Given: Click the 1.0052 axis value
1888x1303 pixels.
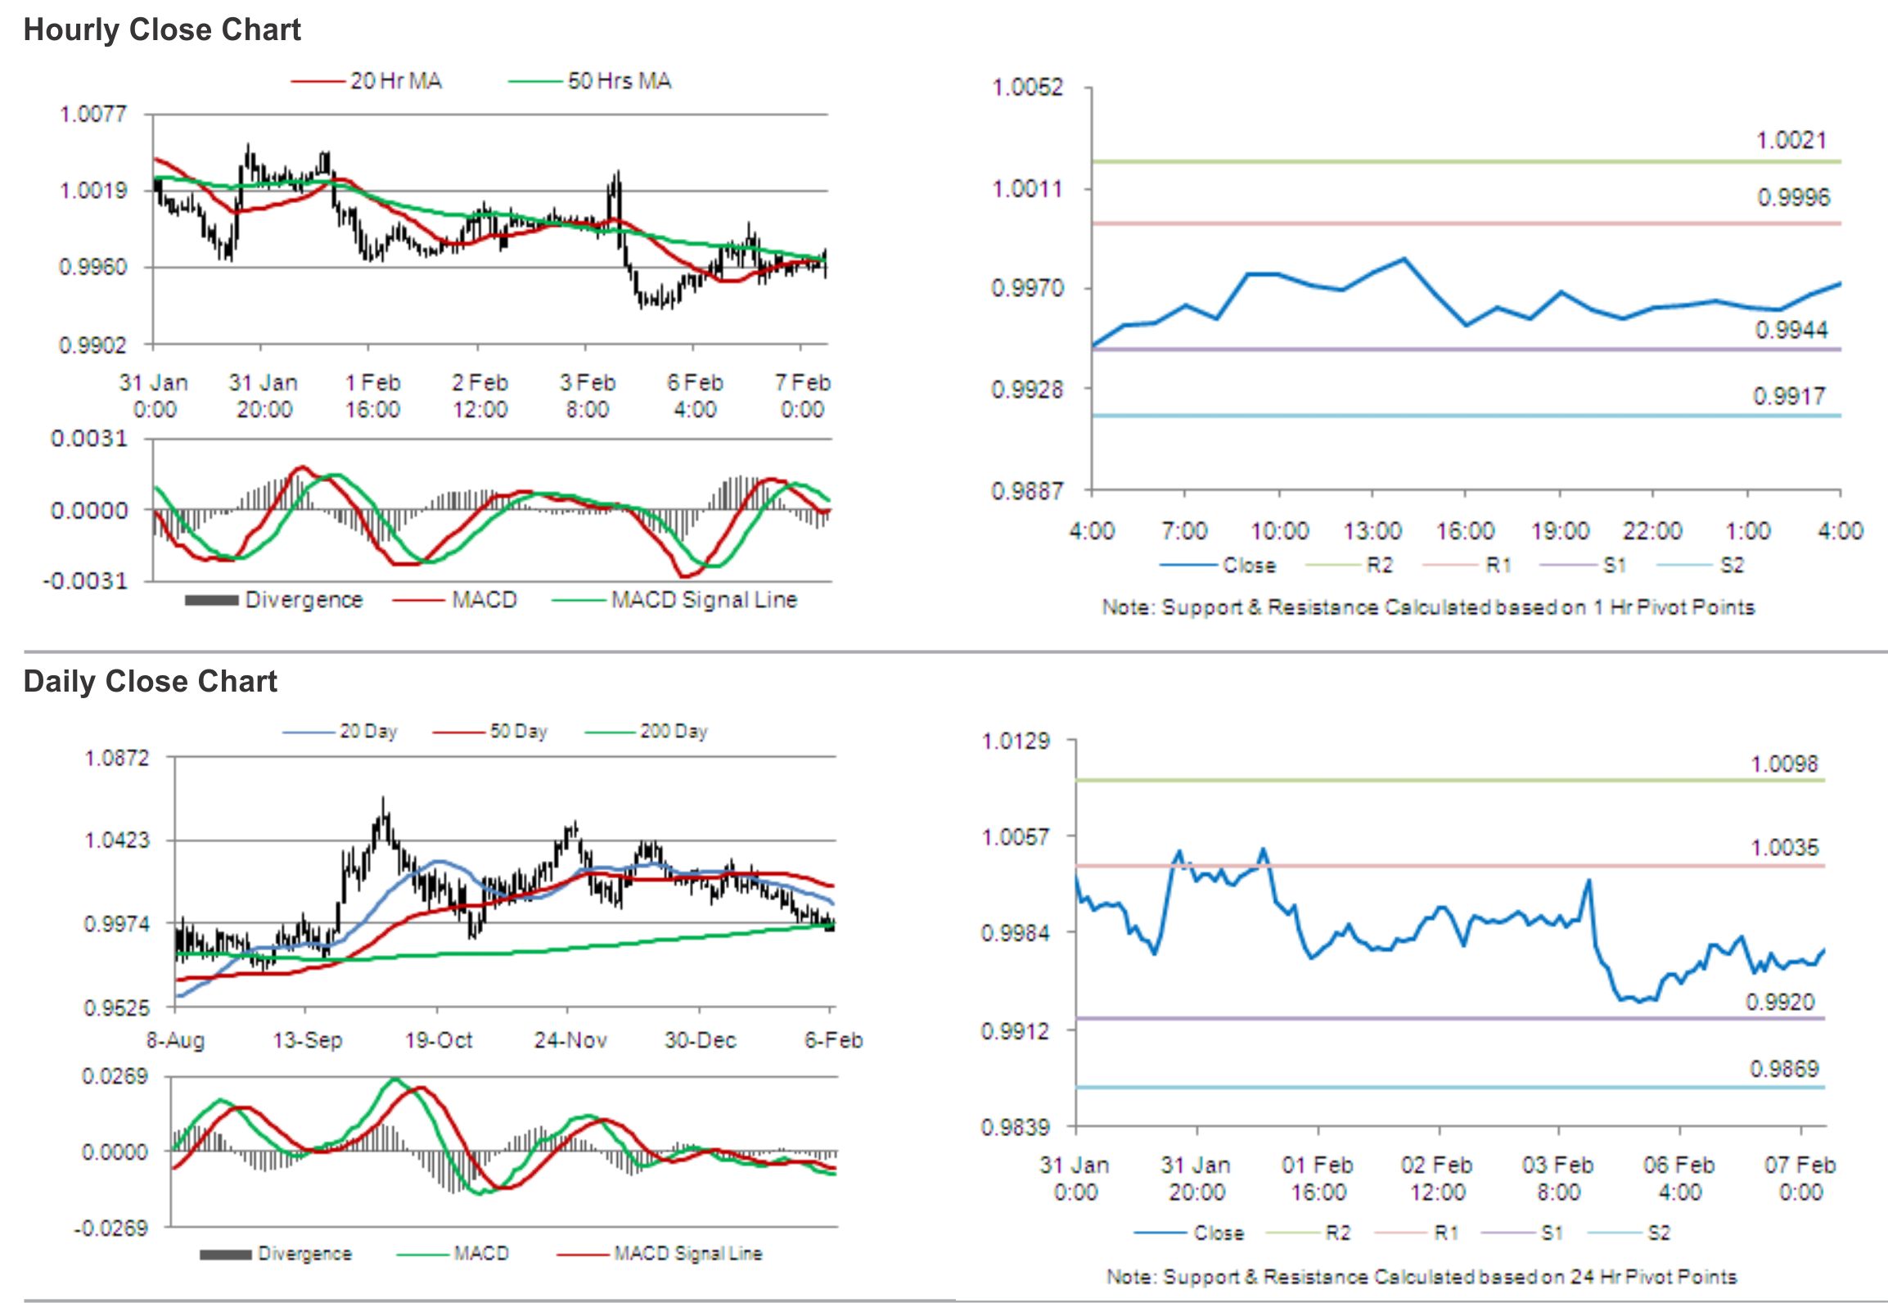Looking at the screenshot, I should click(x=1028, y=88).
